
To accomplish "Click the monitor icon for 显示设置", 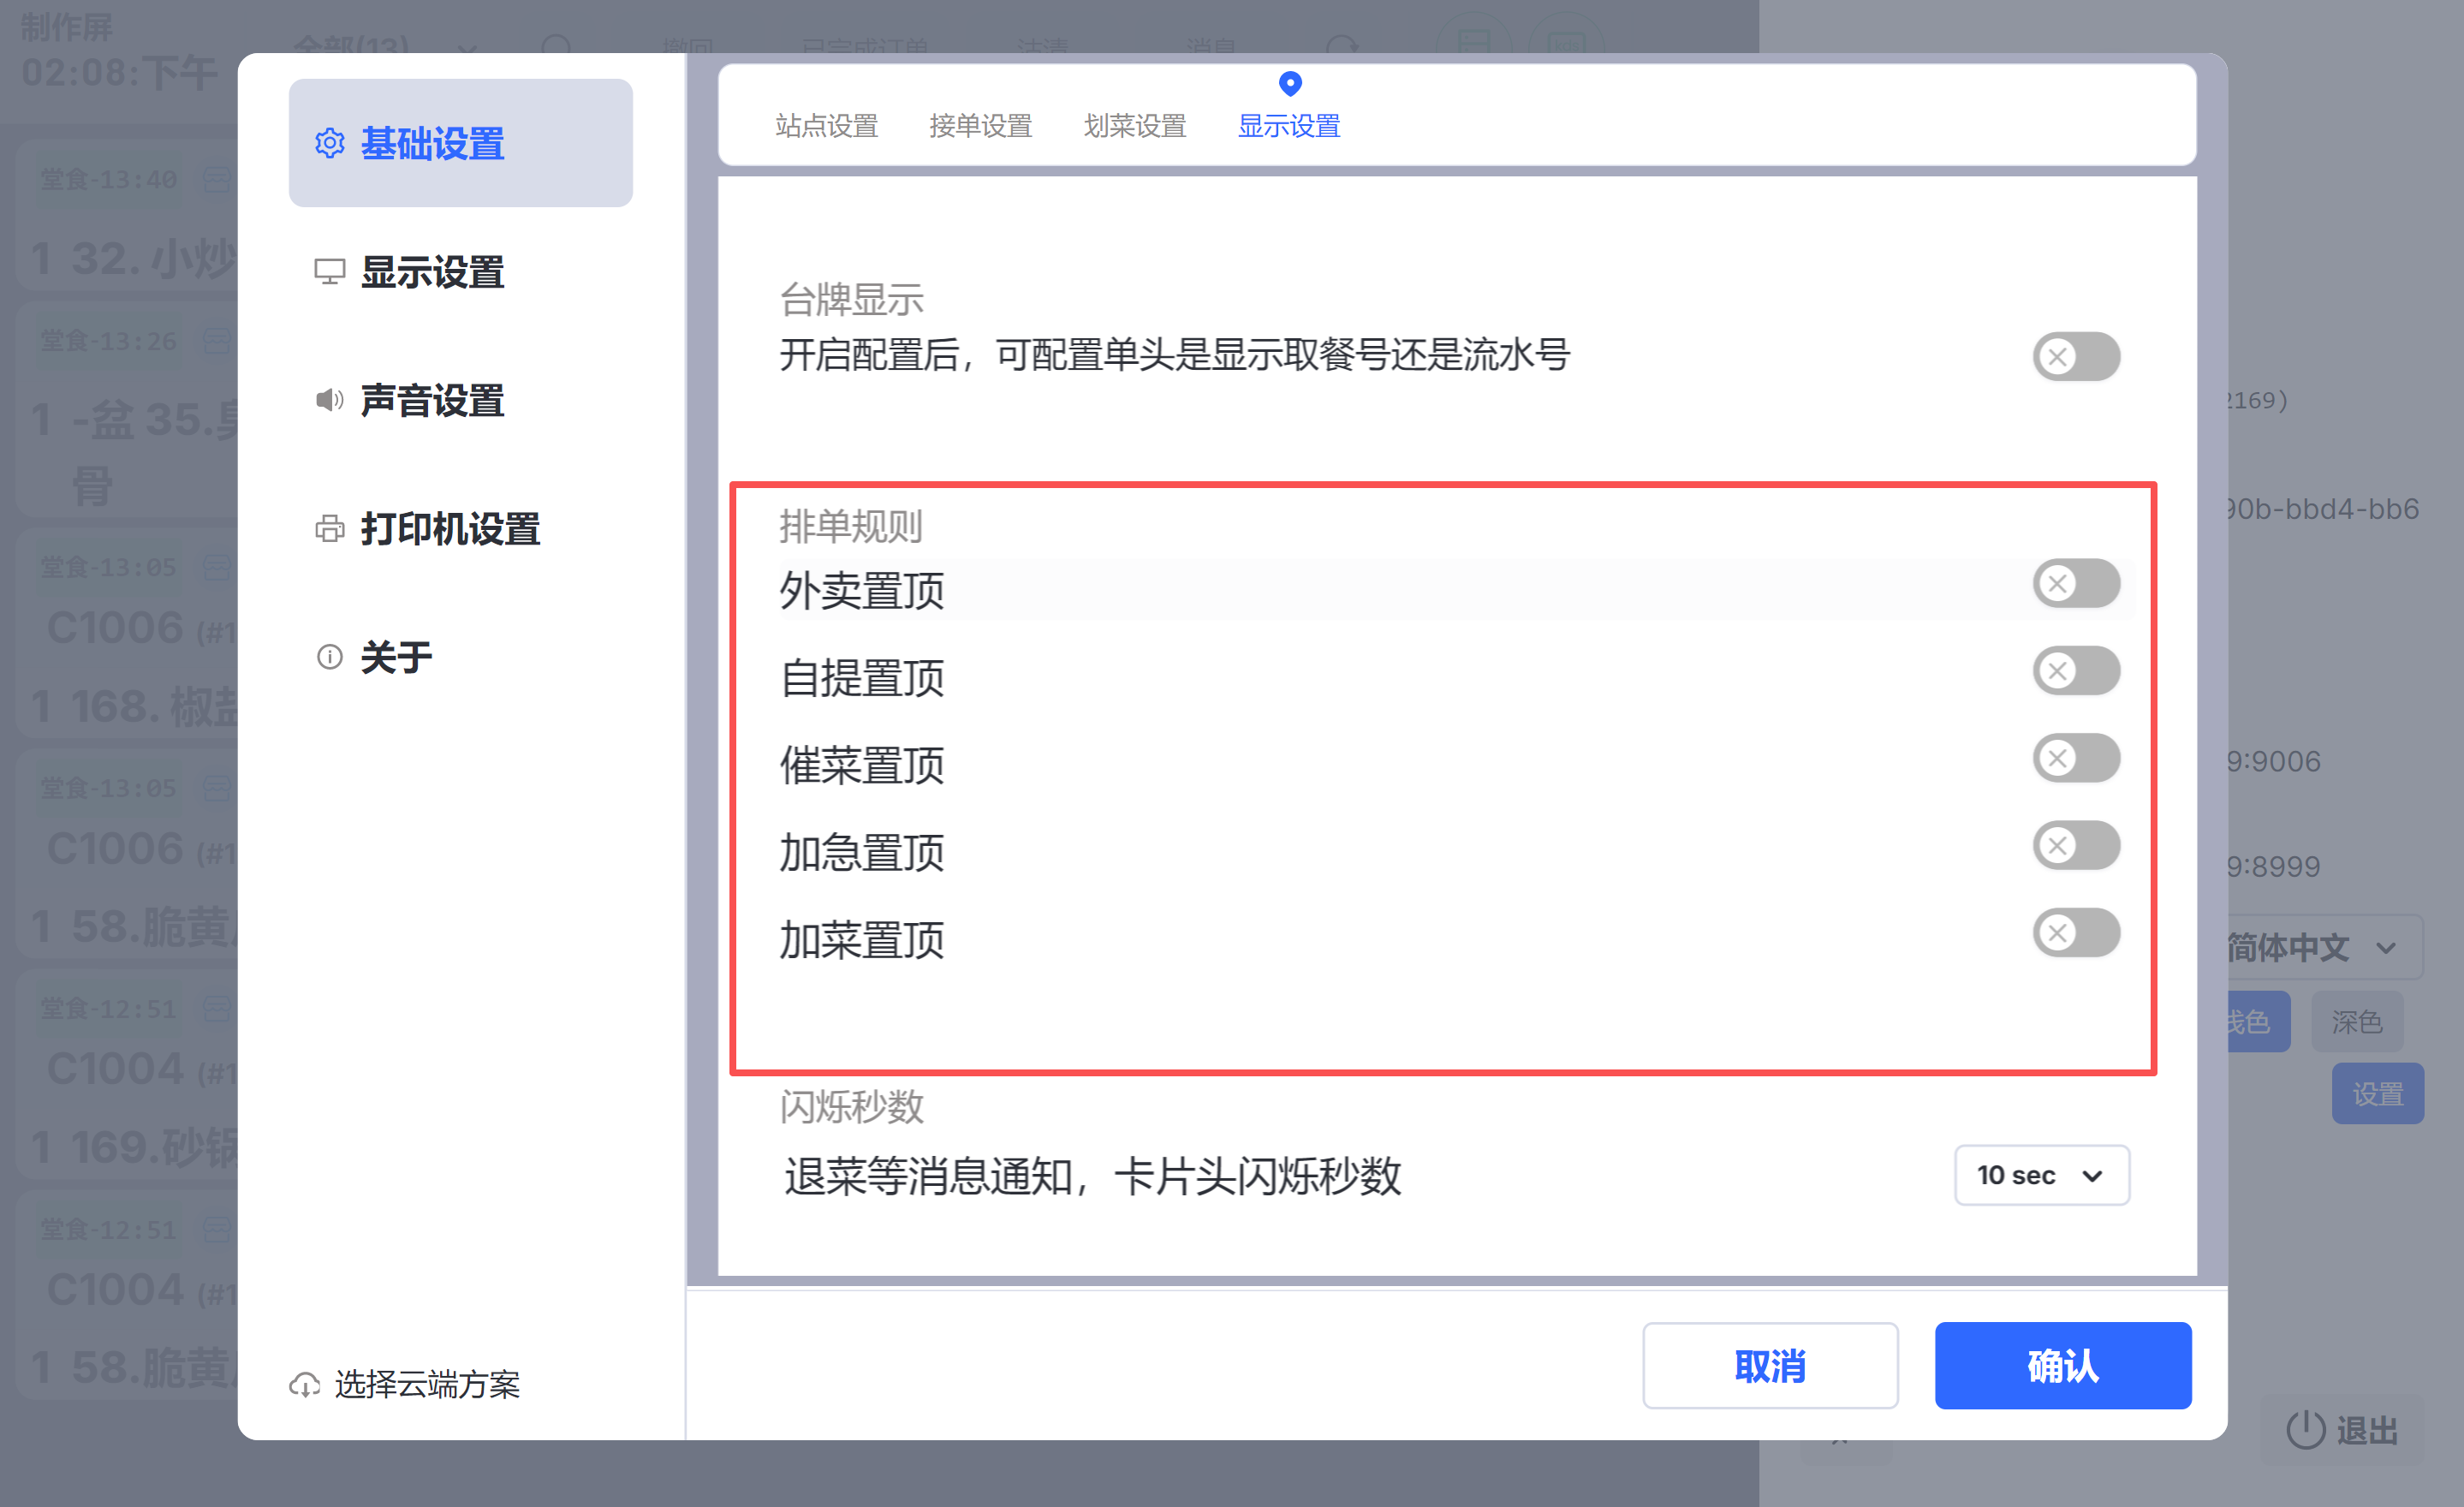I will [x=329, y=272].
